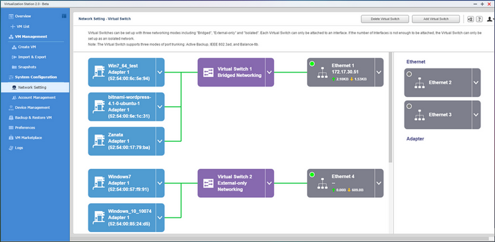Viewport: 495px width, 242px height.
Task: Expand the Zanata adapter dropdown
Action: (160, 141)
